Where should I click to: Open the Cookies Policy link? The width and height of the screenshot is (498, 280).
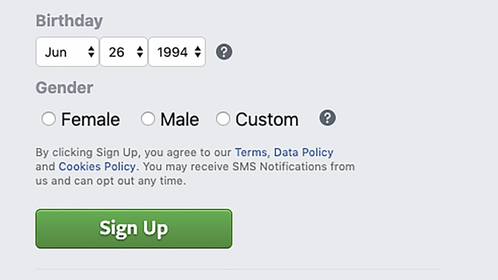click(97, 167)
